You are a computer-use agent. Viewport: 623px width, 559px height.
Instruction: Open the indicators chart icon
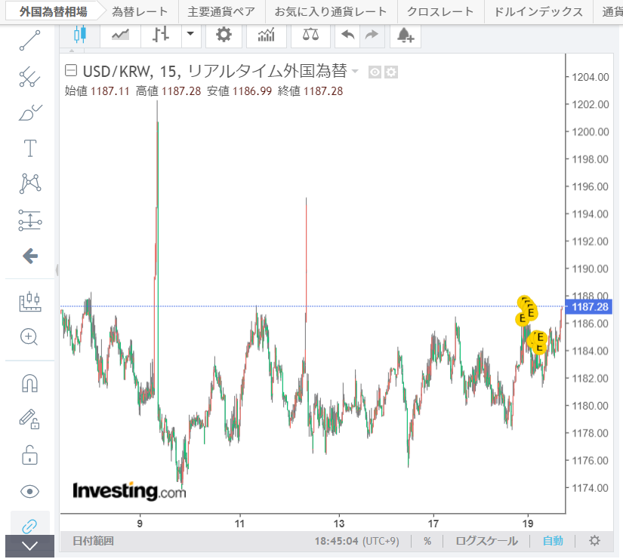[266, 35]
